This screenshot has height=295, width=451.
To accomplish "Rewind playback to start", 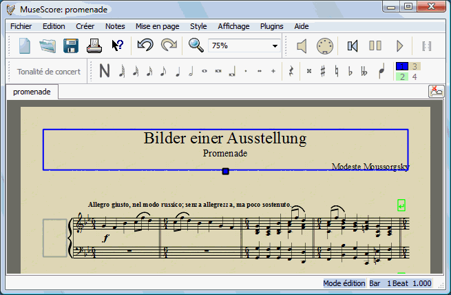I will coord(353,45).
